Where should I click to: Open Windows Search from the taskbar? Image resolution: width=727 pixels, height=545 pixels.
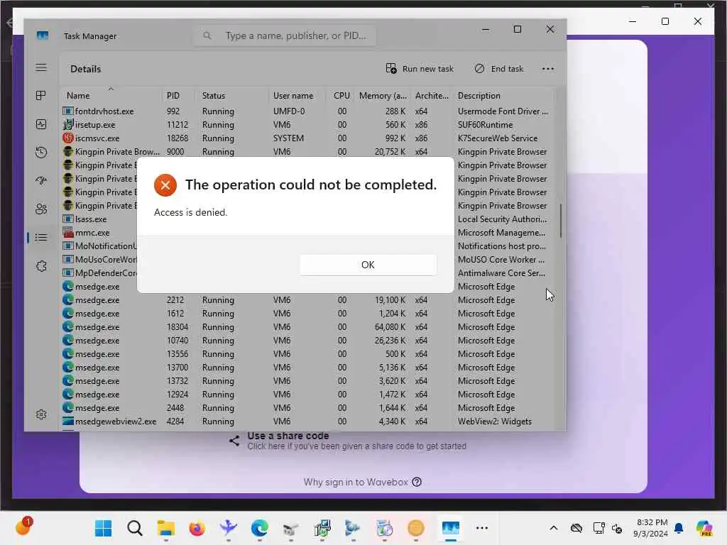click(x=135, y=528)
